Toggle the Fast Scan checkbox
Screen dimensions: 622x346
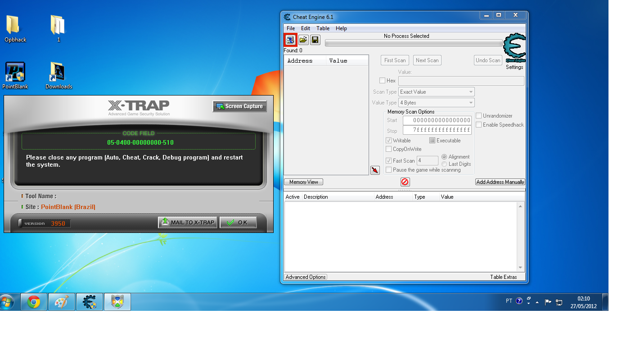coord(389,161)
